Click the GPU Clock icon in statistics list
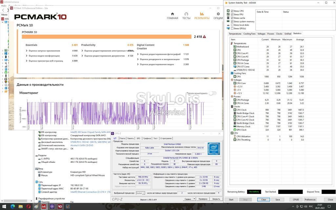Viewport: 336px width, 210px height. click(x=235, y=130)
